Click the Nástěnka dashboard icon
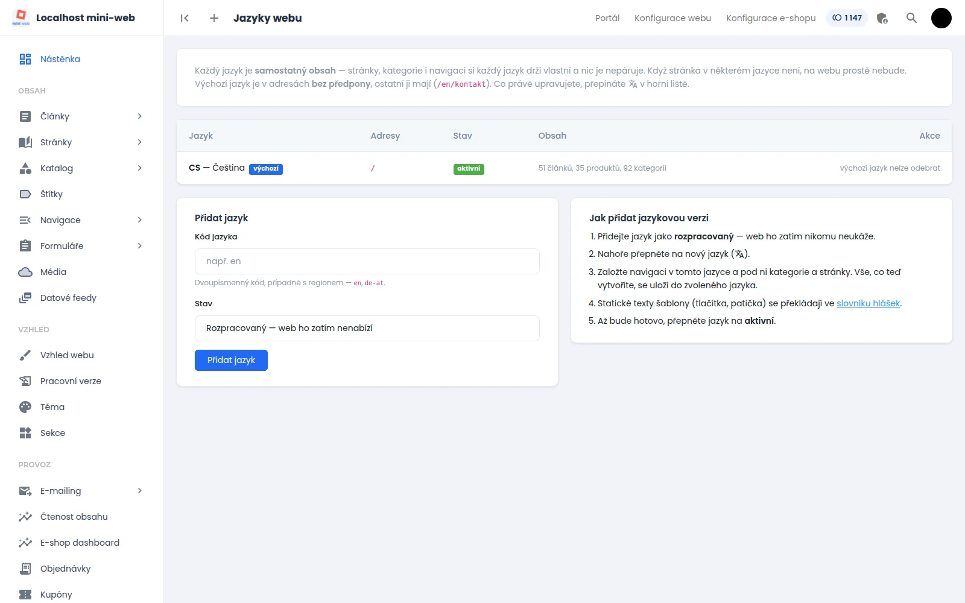Screen dimensions: 965x603 (25, 59)
